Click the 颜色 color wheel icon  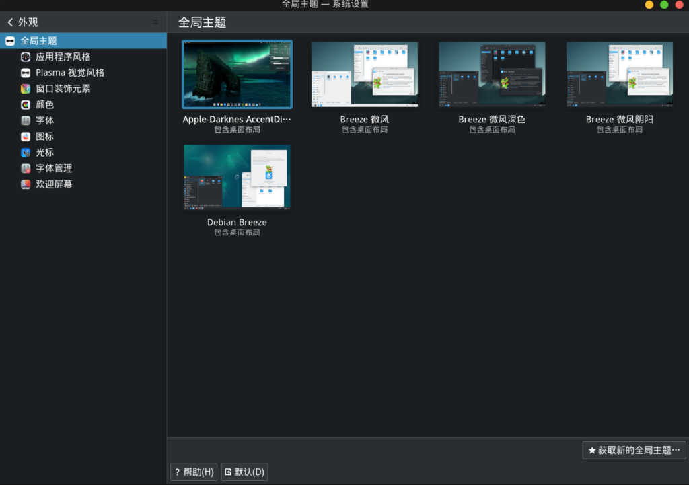(26, 104)
